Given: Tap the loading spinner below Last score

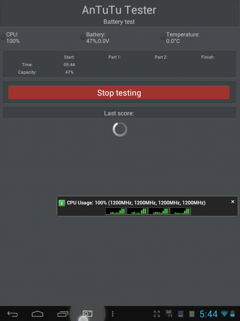Looking at the screenshot, I should (x=120, y=129).
